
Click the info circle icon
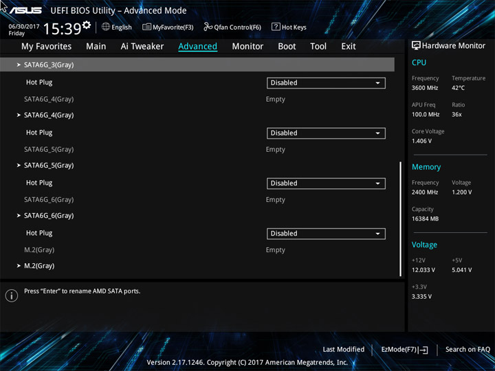(12, 295)
